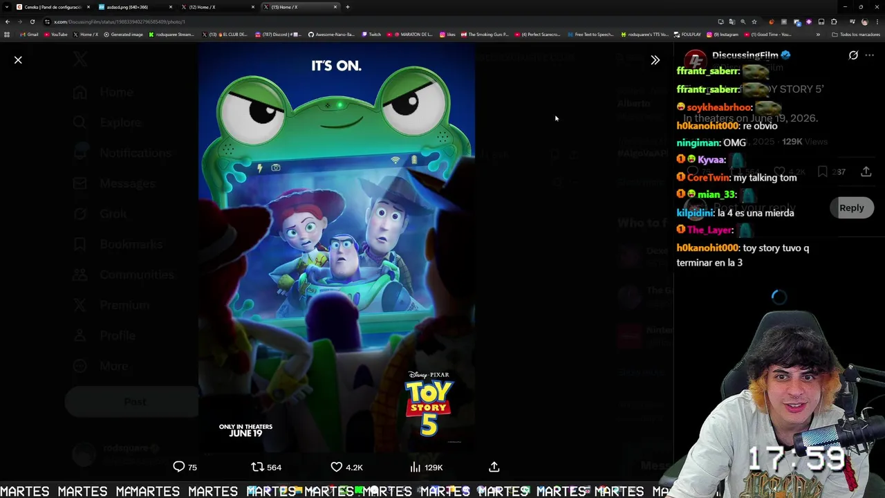Open replies via the comment icon showing 75
Image resolution: width=885 pixels, height=498 pixels.
tap(185, 467)
